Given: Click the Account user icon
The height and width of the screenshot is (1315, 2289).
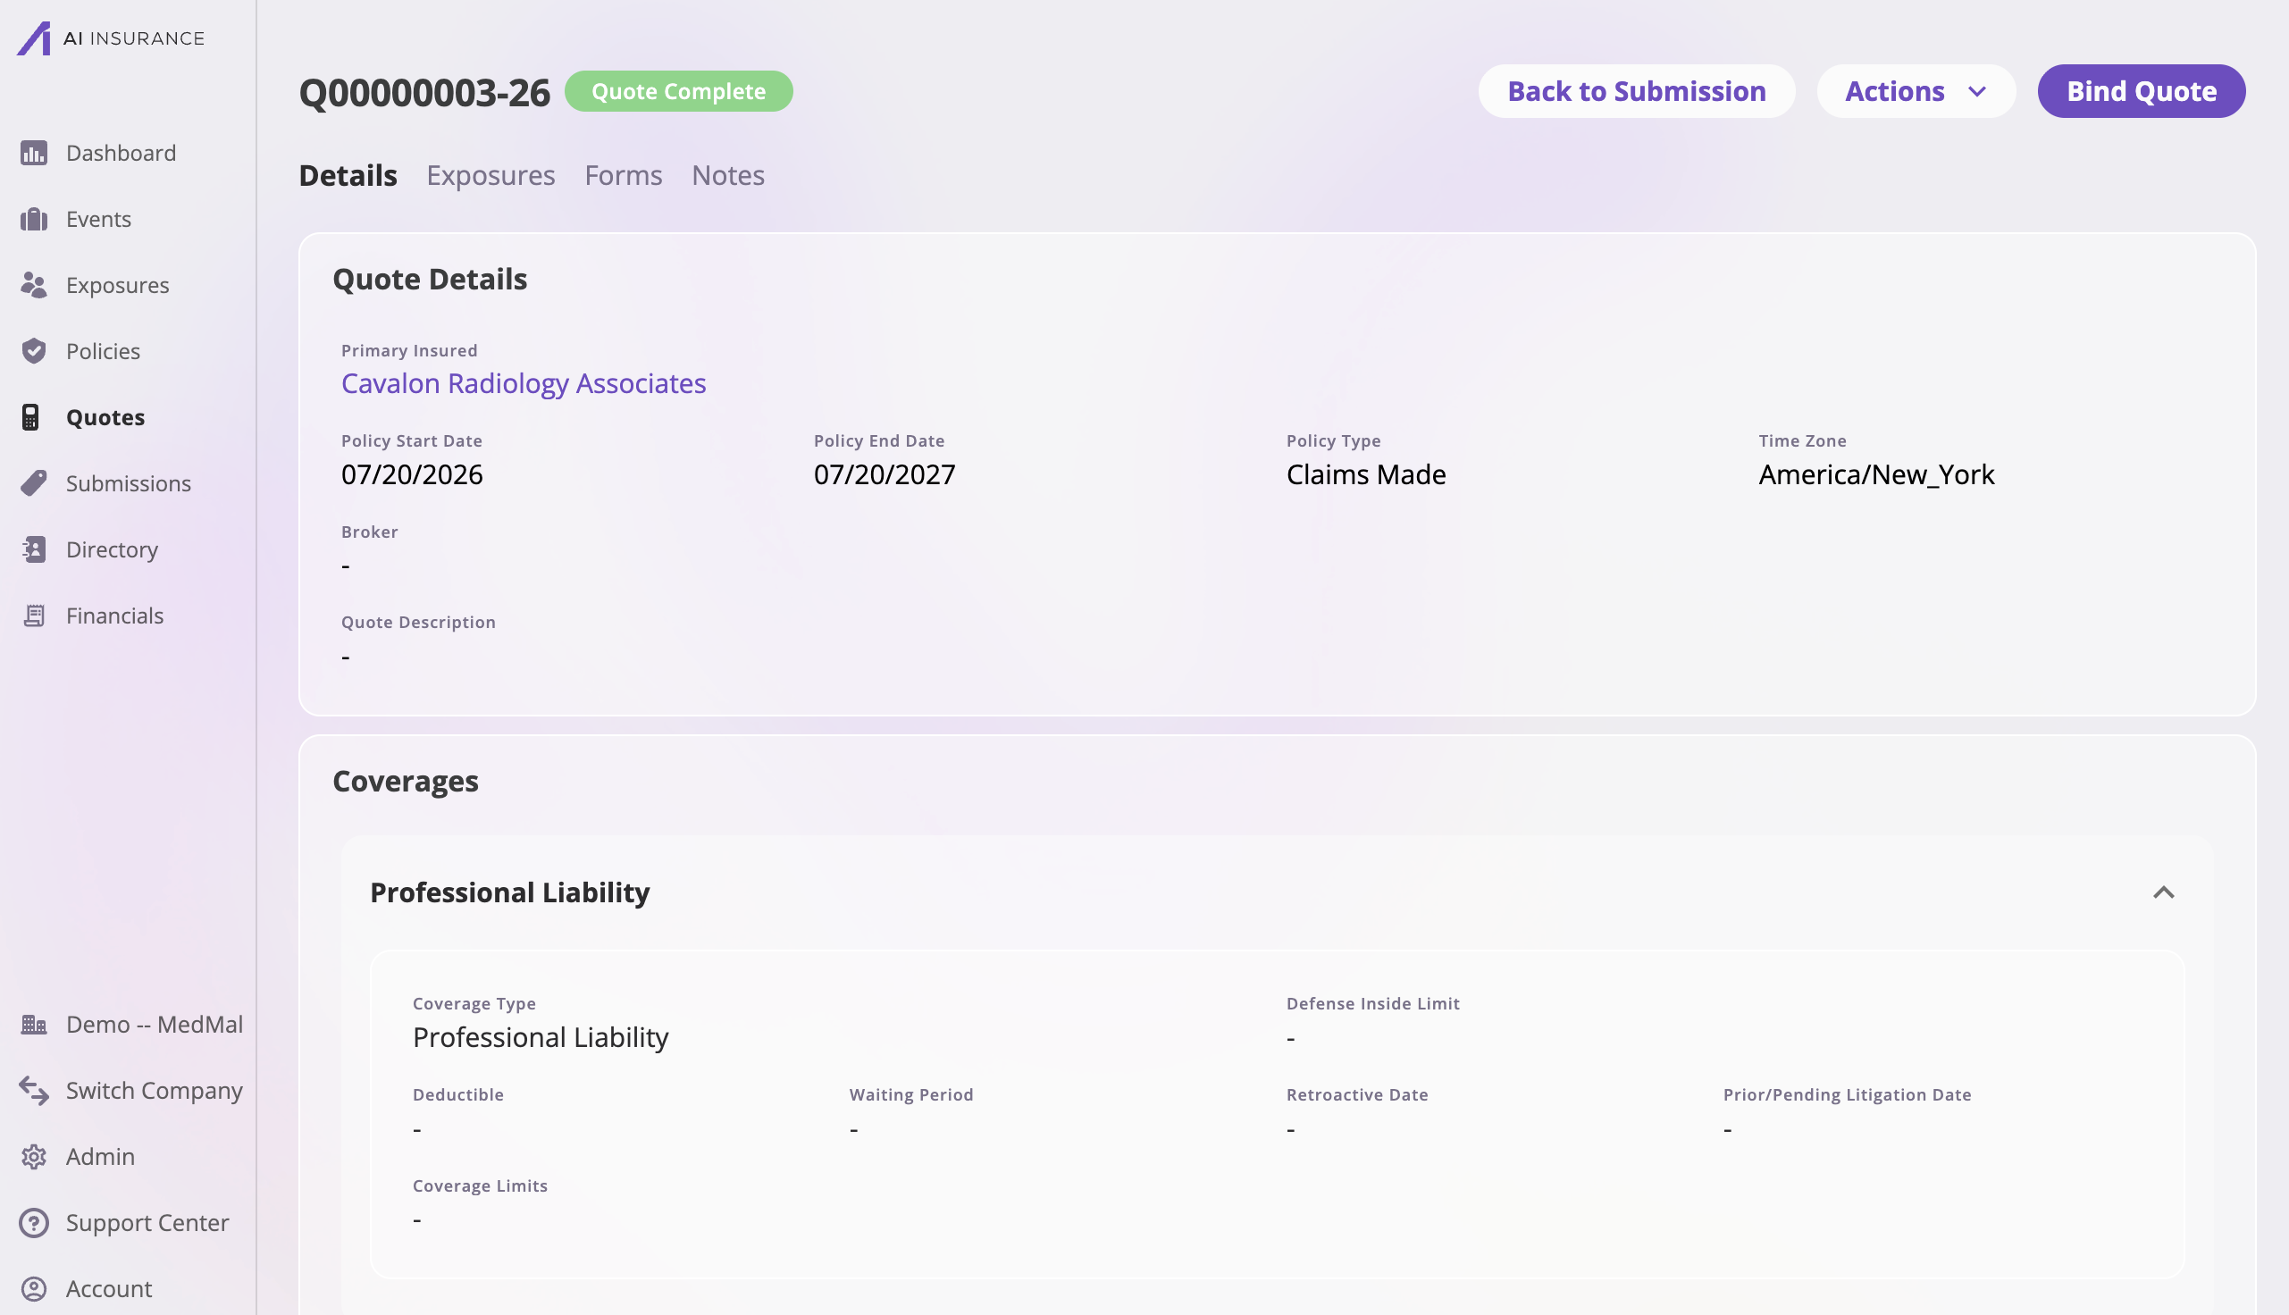Looking at the screenshot, I should [x=33, y=1288].
